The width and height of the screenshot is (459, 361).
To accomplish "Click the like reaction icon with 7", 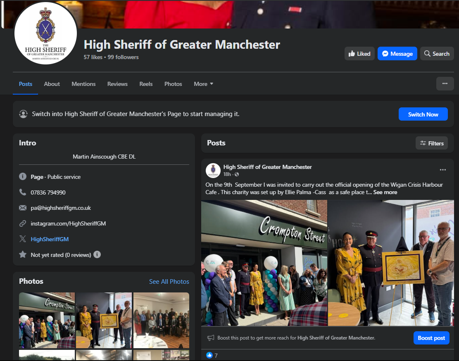I will (x=209, y=355).
